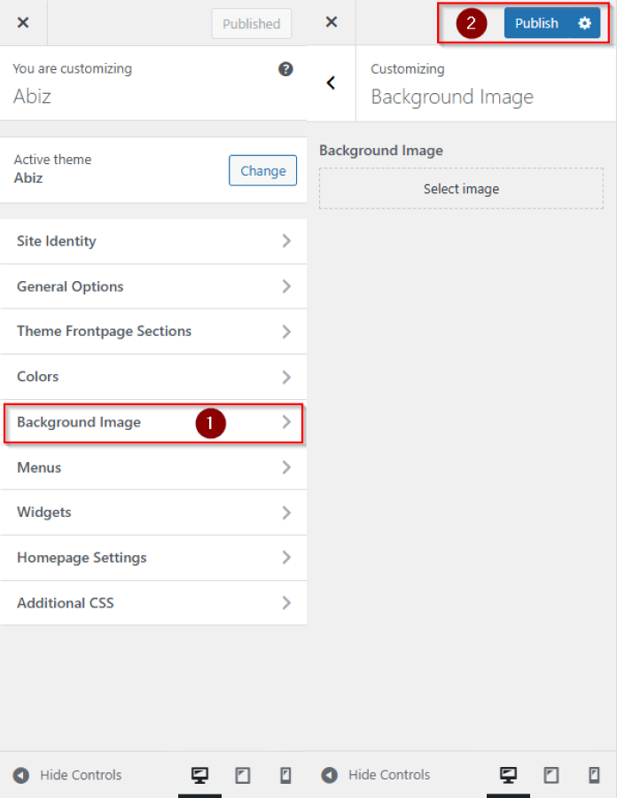Screen dimensions: 617x798
Task: Switch to mobile preview in left panel
Action: (285, 775)
